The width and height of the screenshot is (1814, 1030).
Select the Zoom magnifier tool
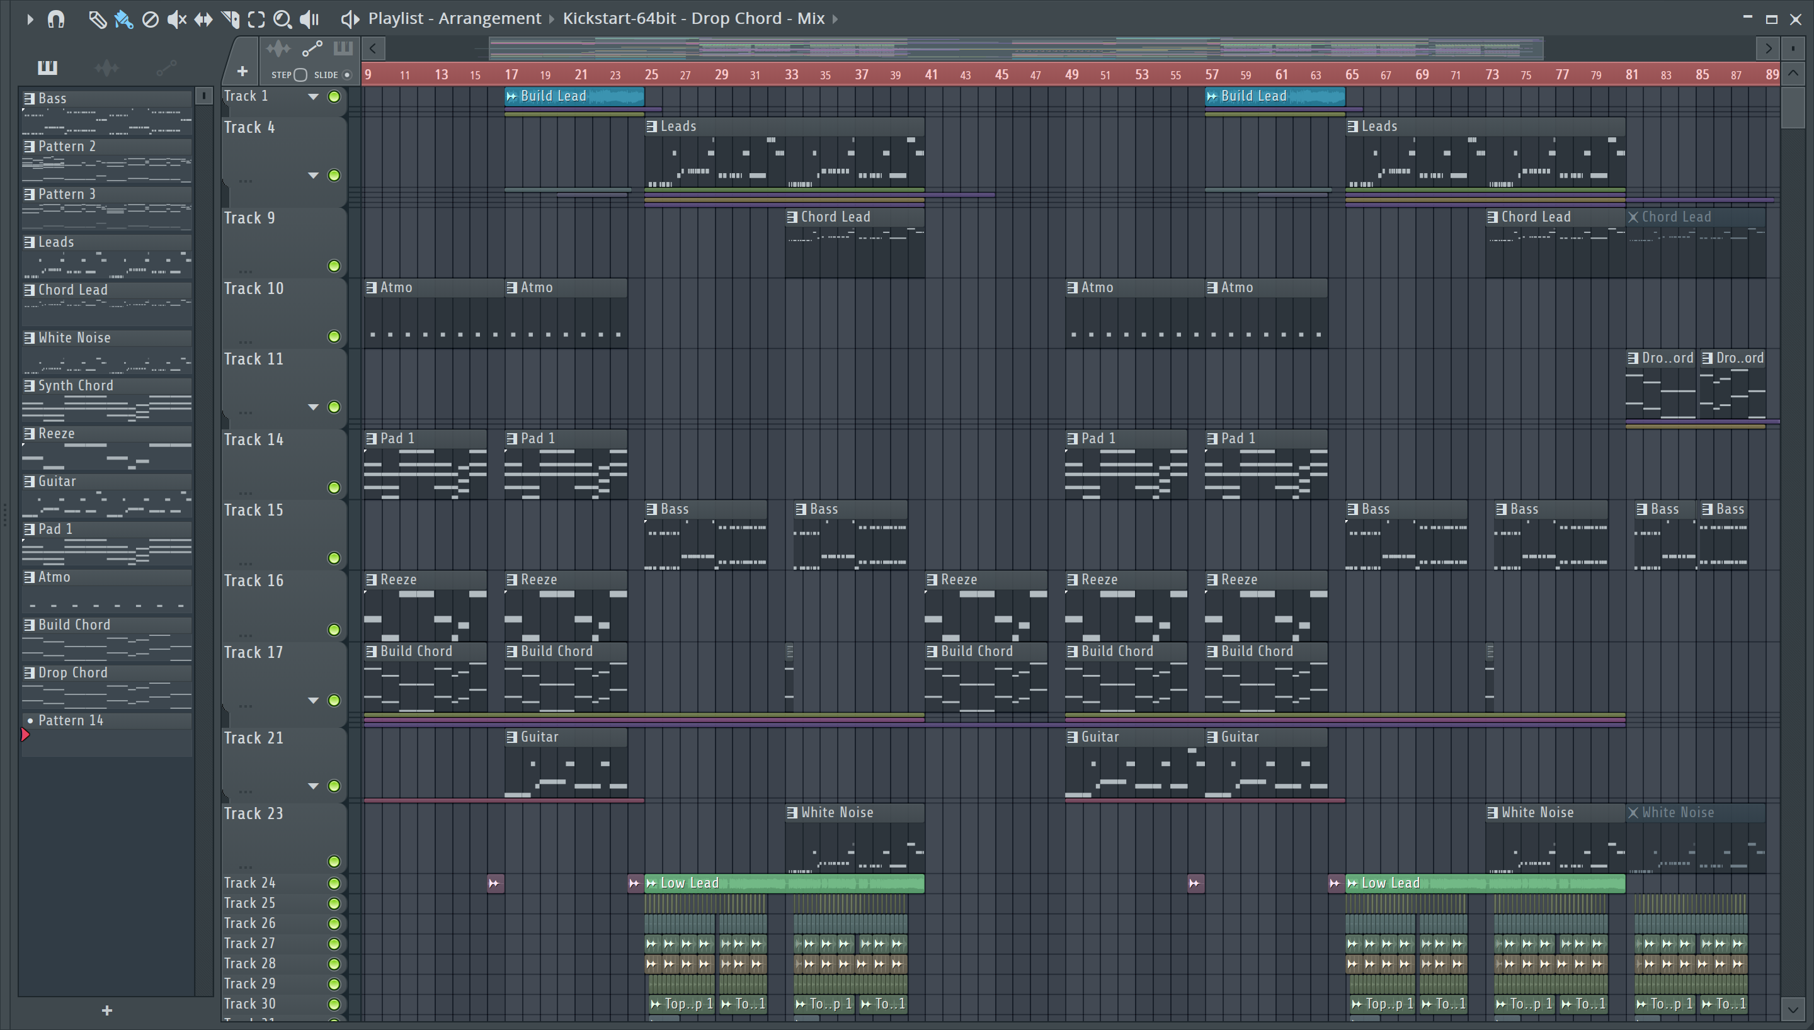[282, 19]
